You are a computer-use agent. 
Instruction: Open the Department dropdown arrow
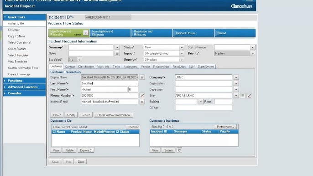(x=236, y=89)
